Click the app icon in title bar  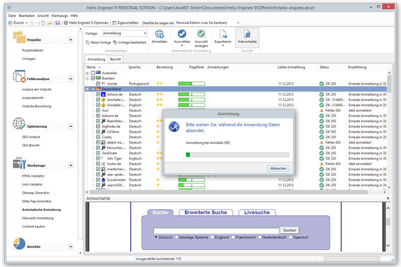[x=10, y=8]
